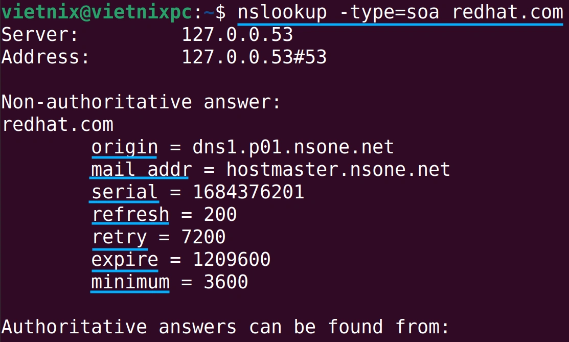Click the Address: label
This screenshot has height=342, width=569.
click(45, 57)
